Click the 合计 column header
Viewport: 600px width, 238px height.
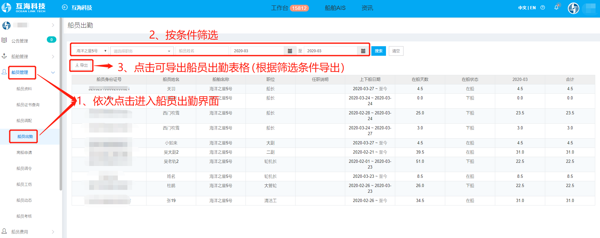pos(570,79)
